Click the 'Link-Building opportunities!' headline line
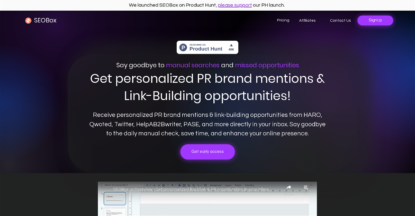Viewport: 415px width, 216px height. [x=207, y=96]
